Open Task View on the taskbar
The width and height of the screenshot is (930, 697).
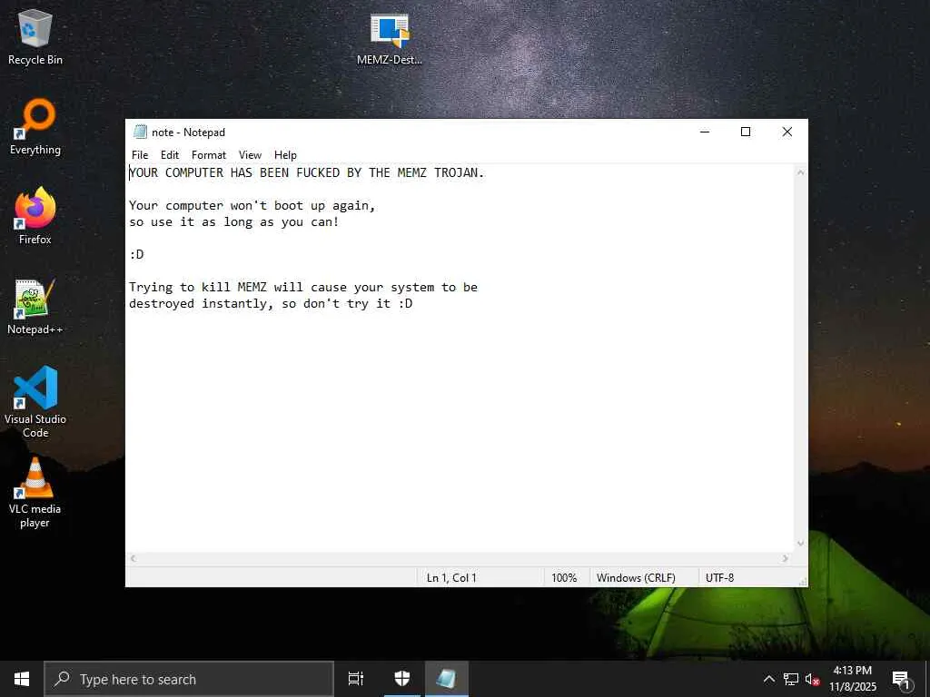[x=356, y=679]
